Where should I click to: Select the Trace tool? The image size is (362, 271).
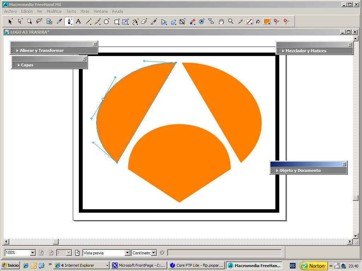(x=182, y=22)
